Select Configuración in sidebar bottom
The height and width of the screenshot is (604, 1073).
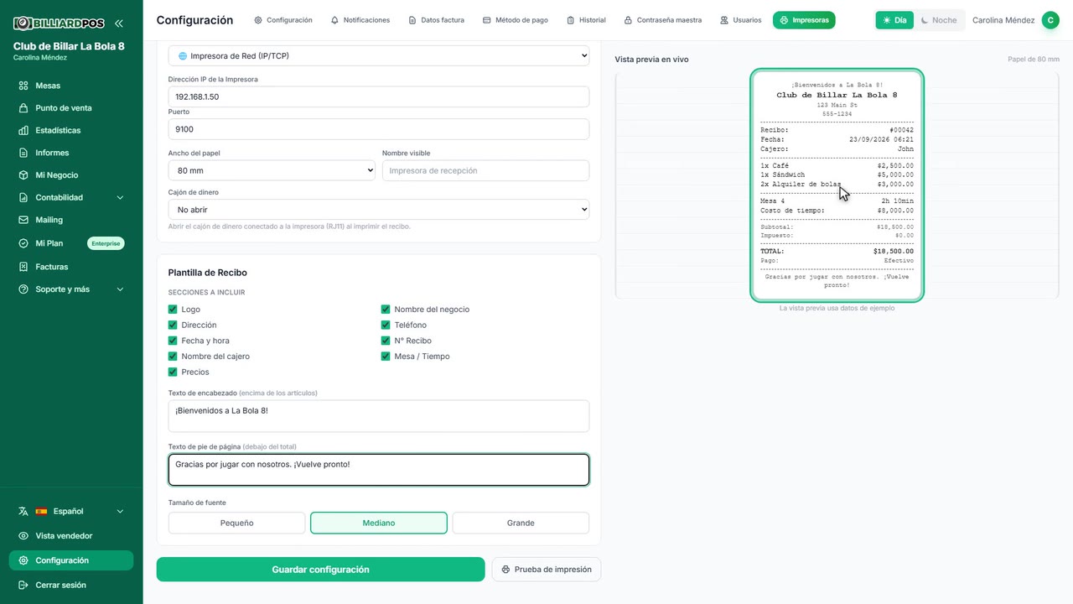(71, 560)
